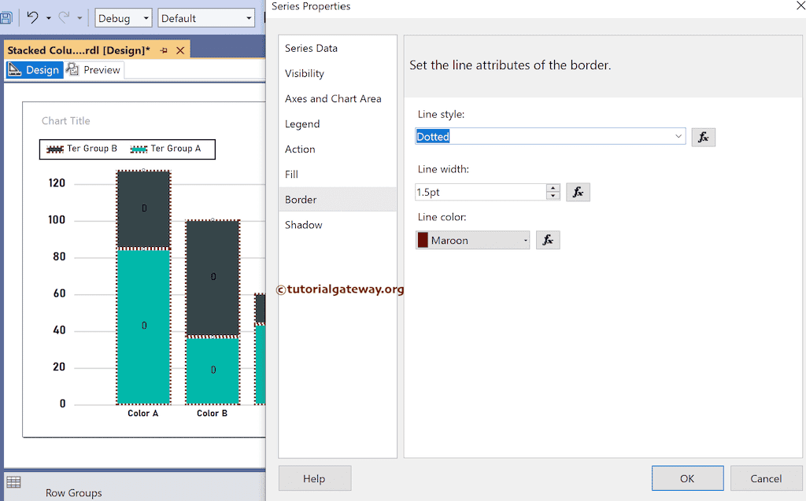Open expression editor for Line style
Image resolution: width=806 pixels, height=501 pixels.
pyautogui.click(x=703, y=136)
